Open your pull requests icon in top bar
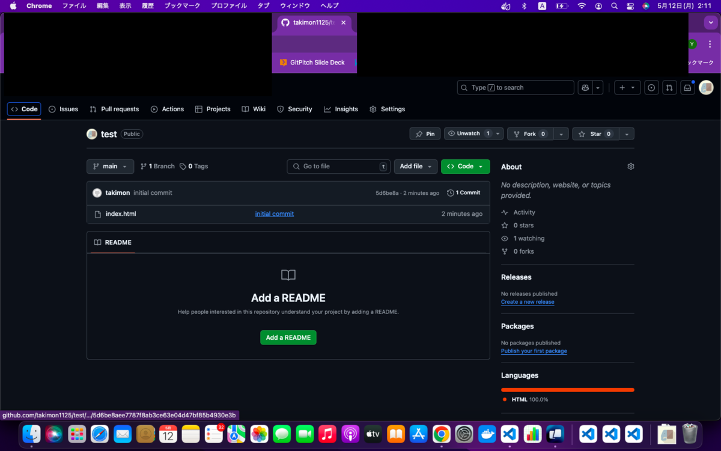Image resolution: width=721 pixels, height=451 pixels. click(x=669, y=87)
